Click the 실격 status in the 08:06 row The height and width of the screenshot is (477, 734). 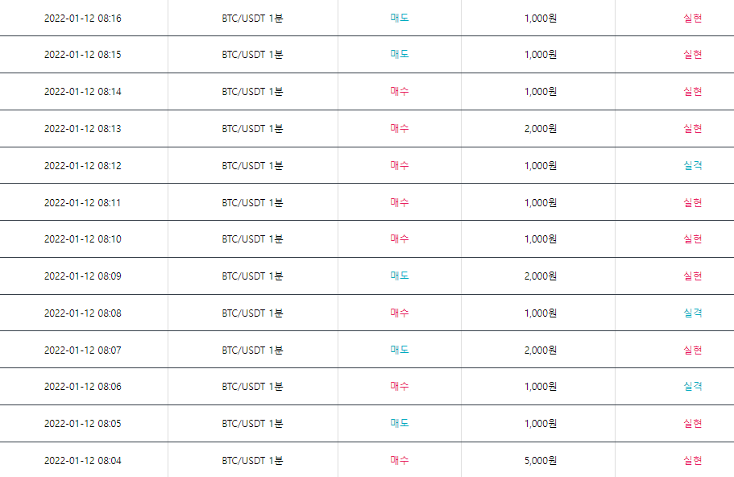693,386
